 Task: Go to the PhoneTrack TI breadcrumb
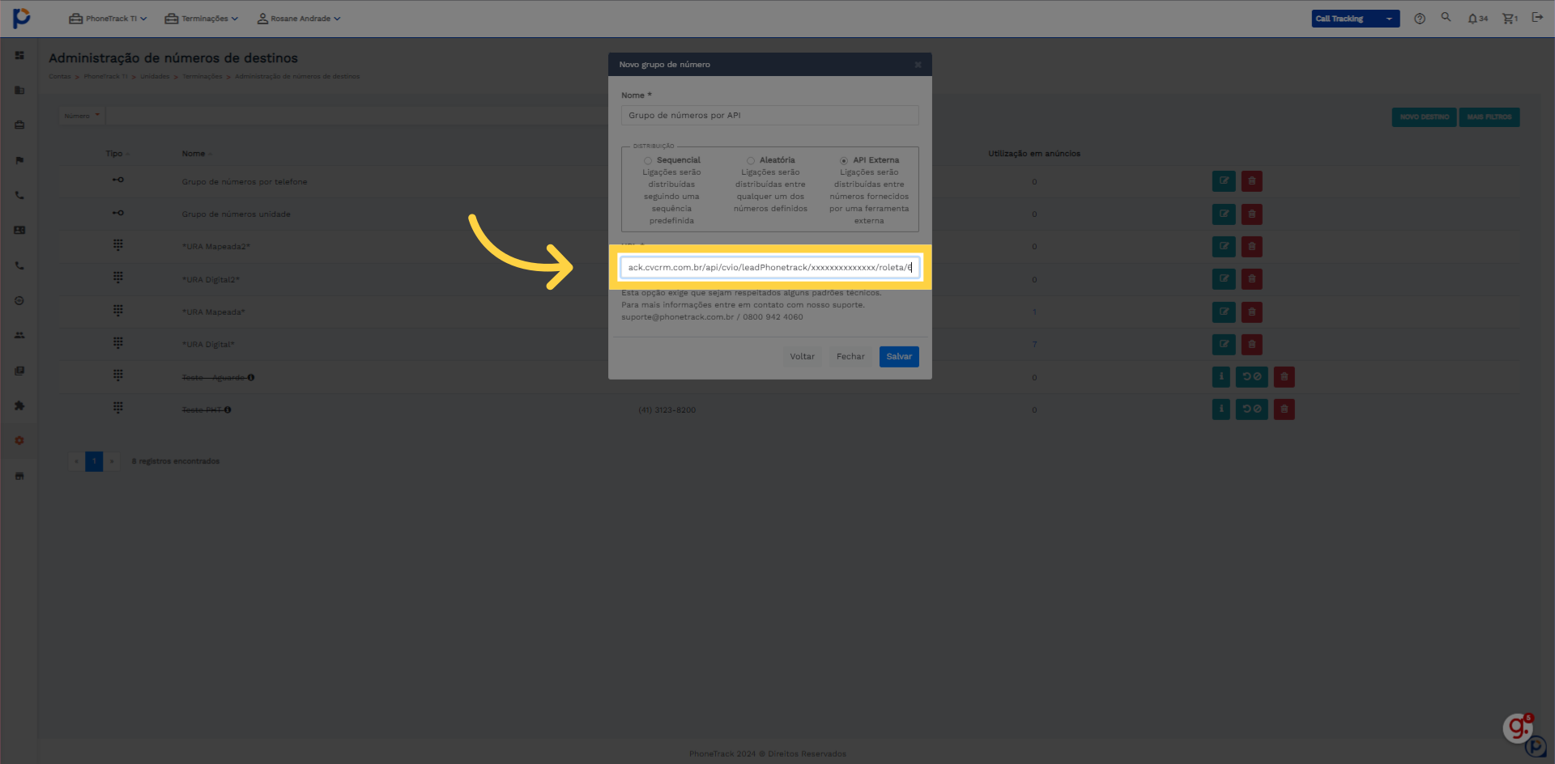tap(106, 77)
